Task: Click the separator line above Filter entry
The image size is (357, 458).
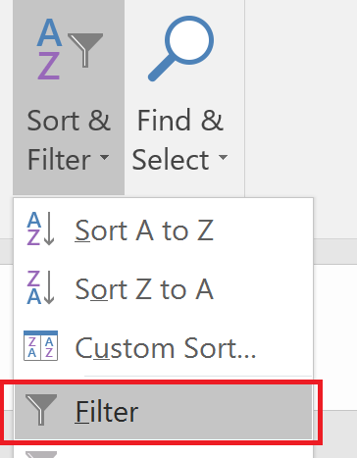Action: click(x=198, y=377)
